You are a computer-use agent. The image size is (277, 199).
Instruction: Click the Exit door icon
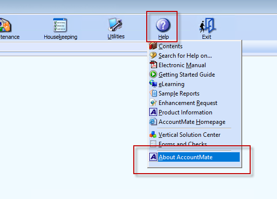pyautogui.click(x=207, y=25)
